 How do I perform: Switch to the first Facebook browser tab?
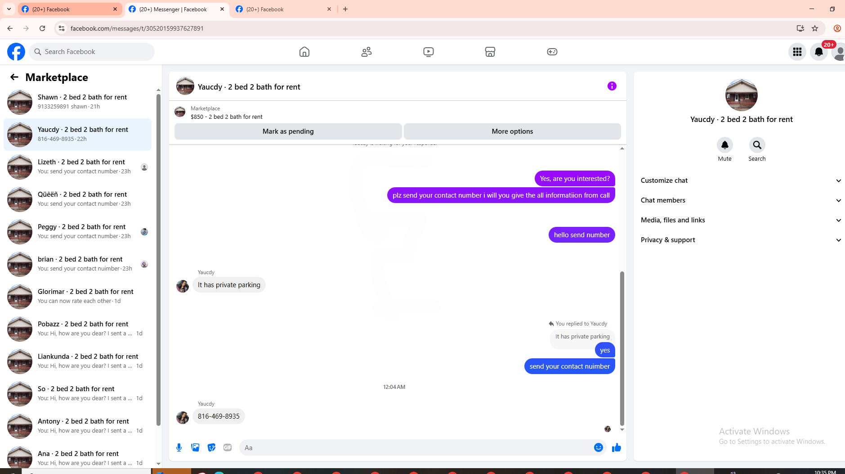click(70, 9)
